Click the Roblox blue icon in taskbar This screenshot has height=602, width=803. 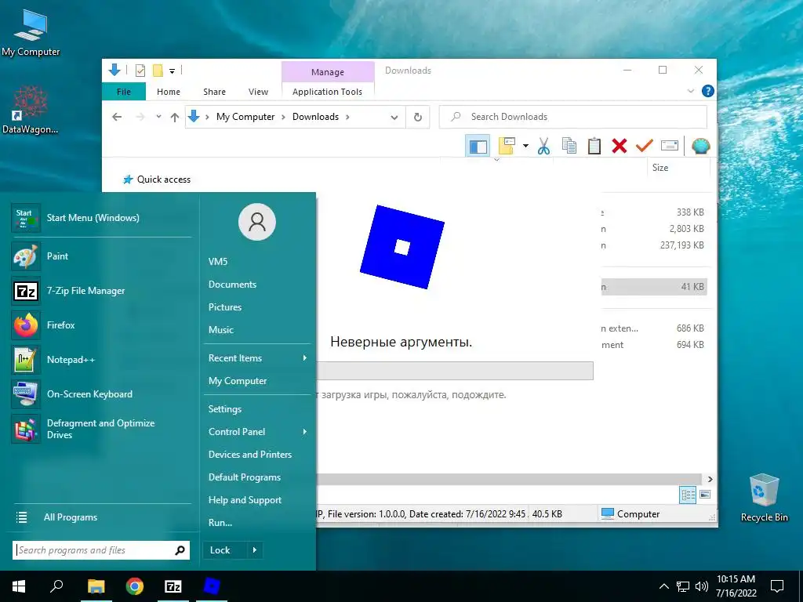(212, 586)
